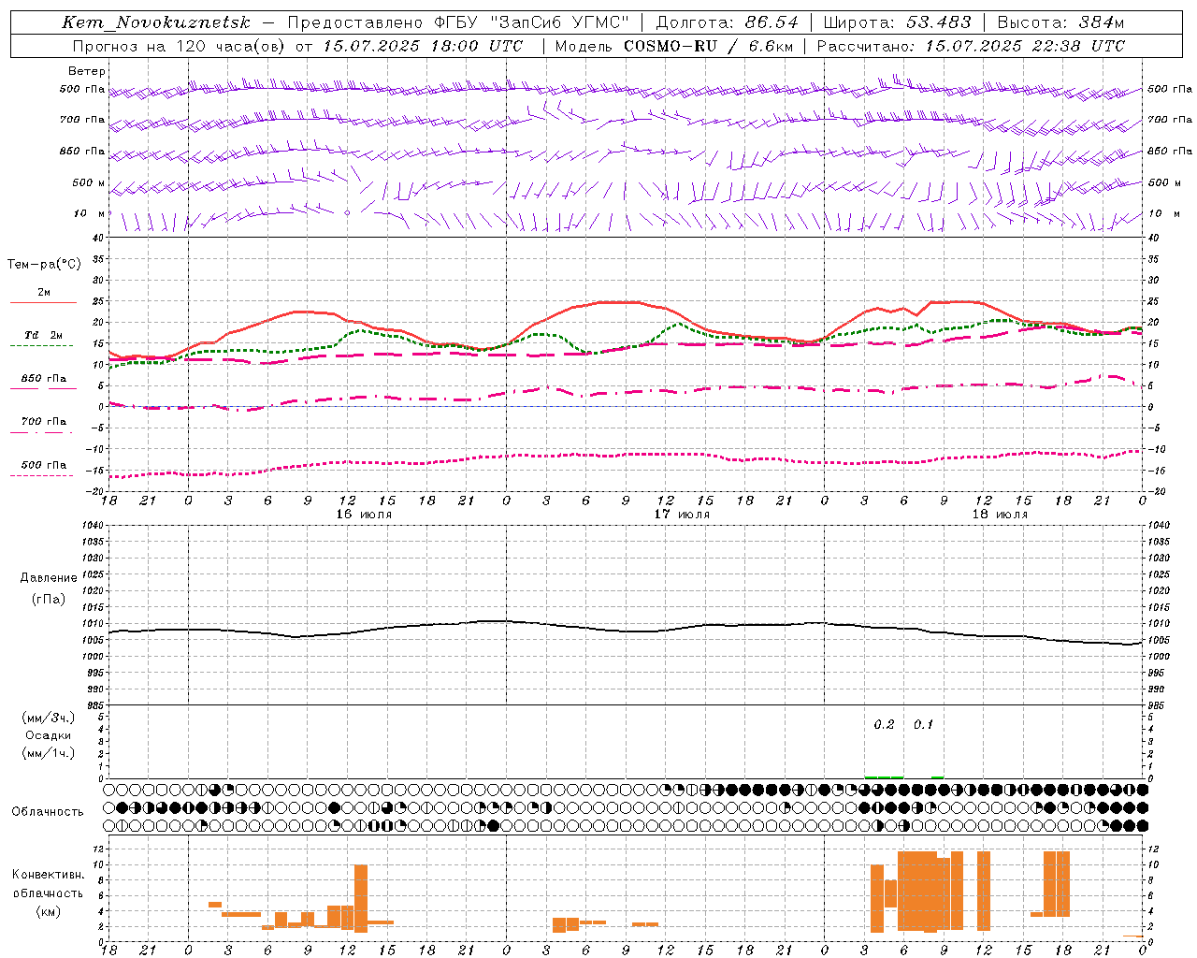This screenshot has width=1197, height=958.
Task: Click the 'Долгота: 86.54' longitude value
Action: [x=728, y=22]
